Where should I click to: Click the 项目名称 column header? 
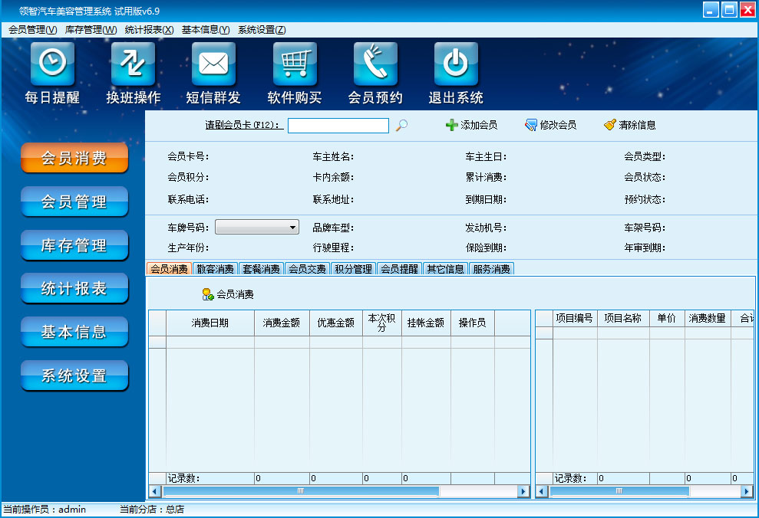click(623, 319)
